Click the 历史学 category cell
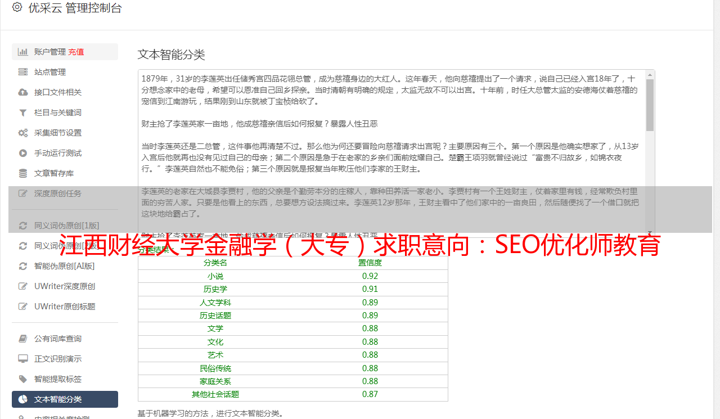Screen dimensions: 720x419 [x=215, y=289]
